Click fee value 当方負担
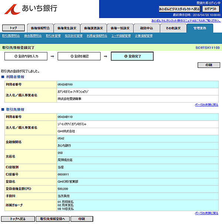The height and width of the screenshot is (224, 222). [63, 196]
